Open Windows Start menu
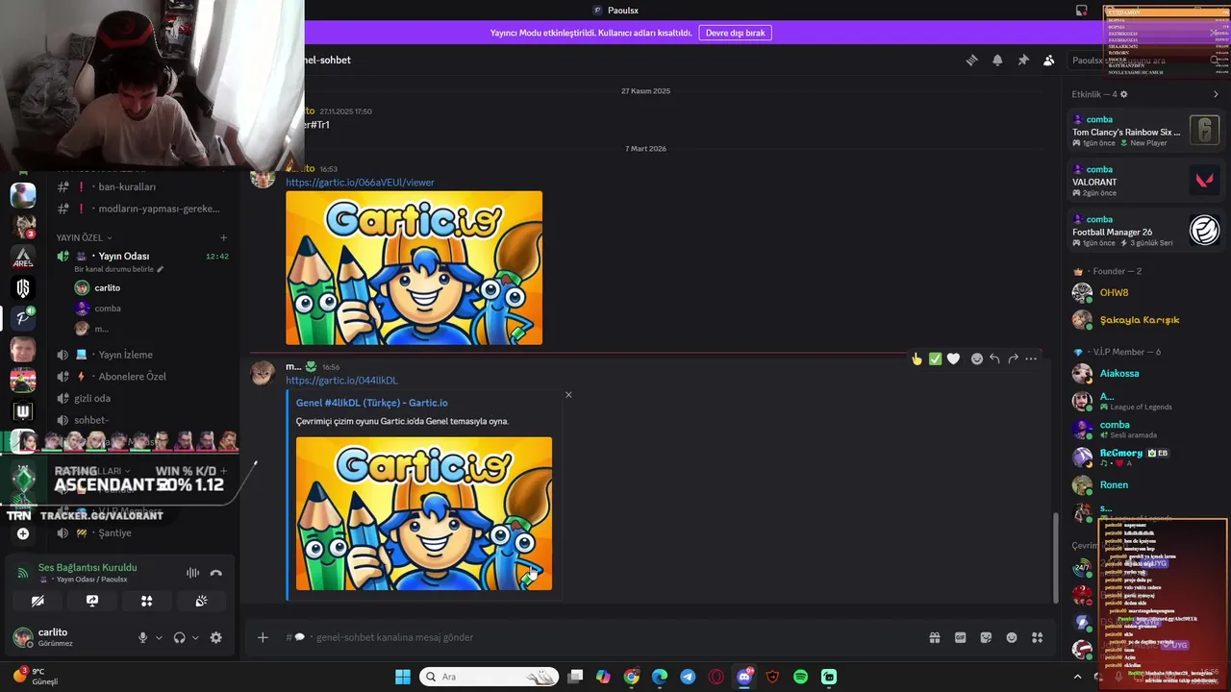 click(x=403, y=677)
